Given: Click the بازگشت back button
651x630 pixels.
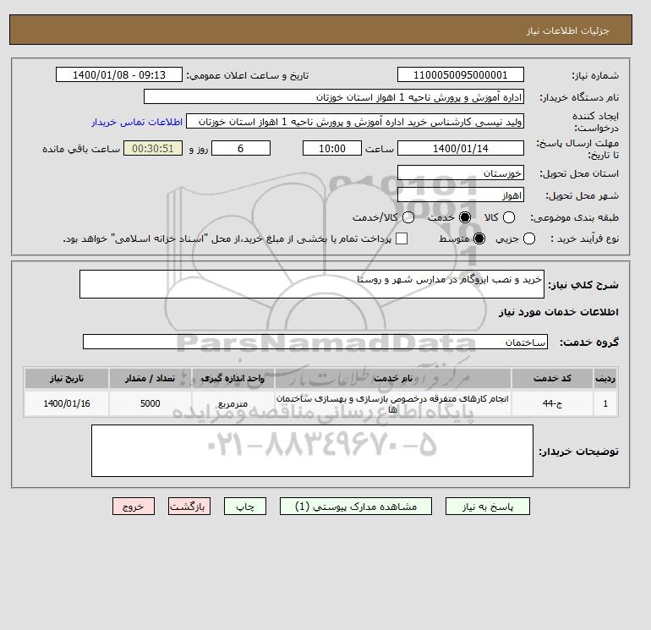Looking at the screenshot, I should click(189, 507).
